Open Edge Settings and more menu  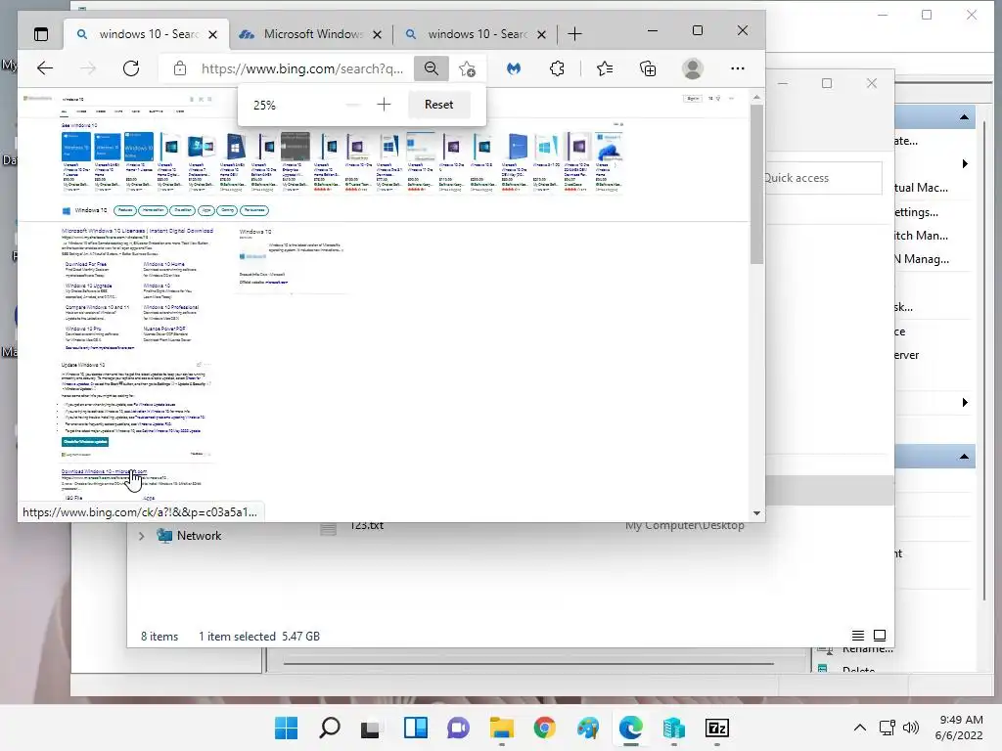pos(738,68)
